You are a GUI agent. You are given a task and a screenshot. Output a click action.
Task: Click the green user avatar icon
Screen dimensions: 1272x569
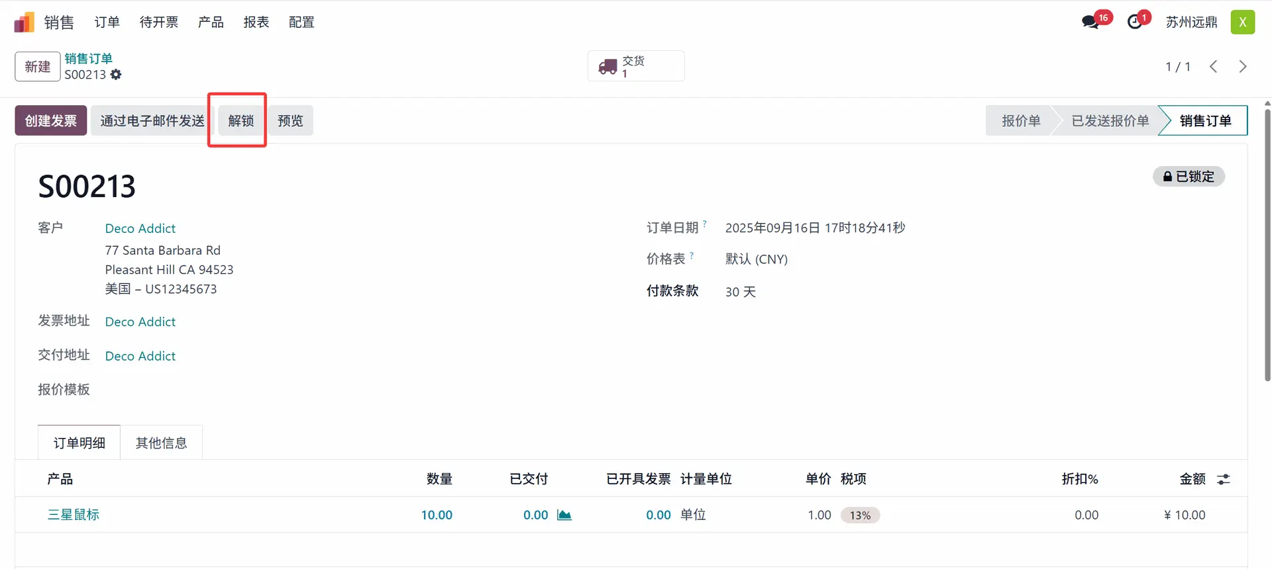(1242, 22)
